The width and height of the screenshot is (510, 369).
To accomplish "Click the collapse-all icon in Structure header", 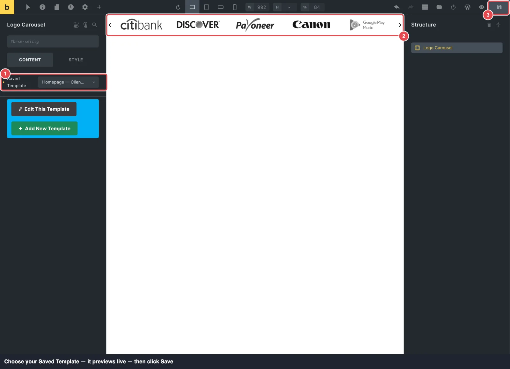I will [x=498, y=25].
